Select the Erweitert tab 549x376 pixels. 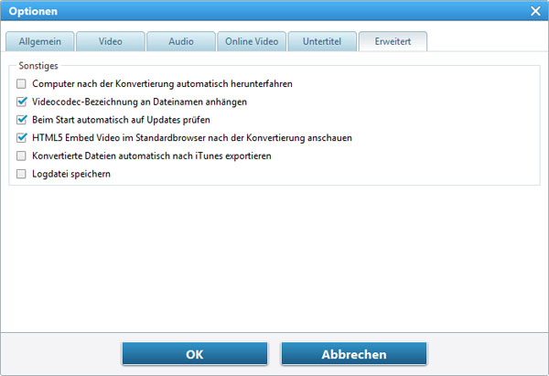393,42
